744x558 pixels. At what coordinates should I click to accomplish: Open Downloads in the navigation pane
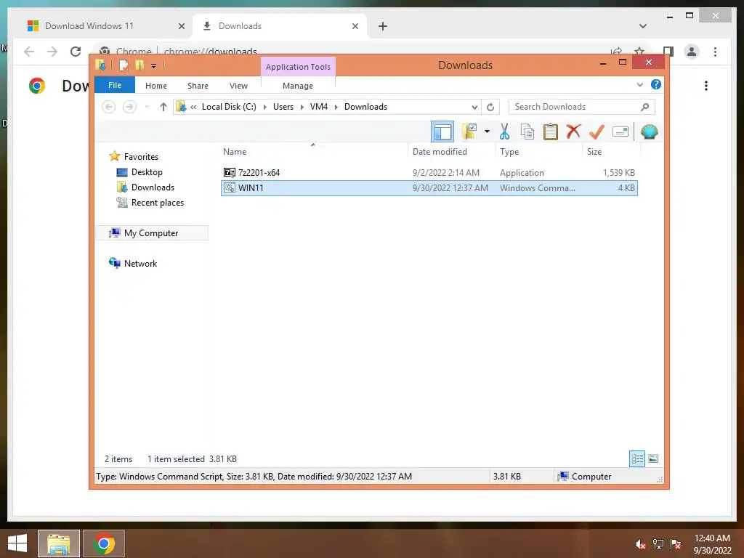tap(153, 187)
